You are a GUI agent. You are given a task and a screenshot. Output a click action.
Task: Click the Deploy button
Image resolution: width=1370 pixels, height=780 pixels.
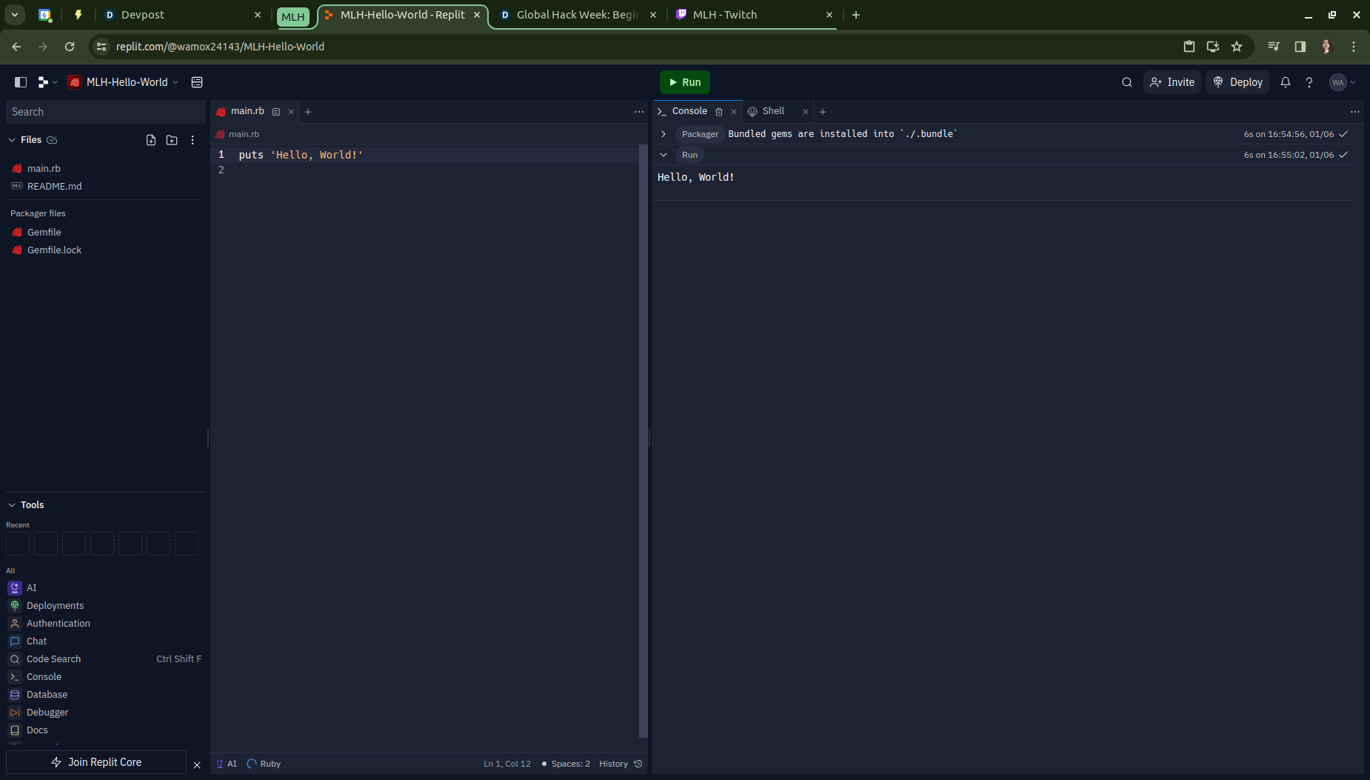pyautogui.click(x=1237, y=82)
